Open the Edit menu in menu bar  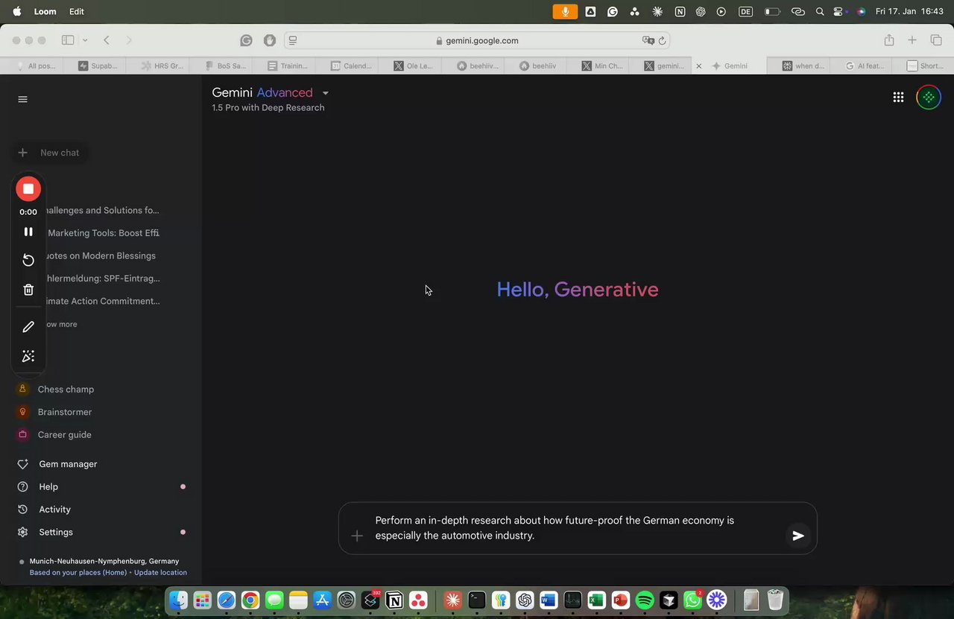coord(76,11)
